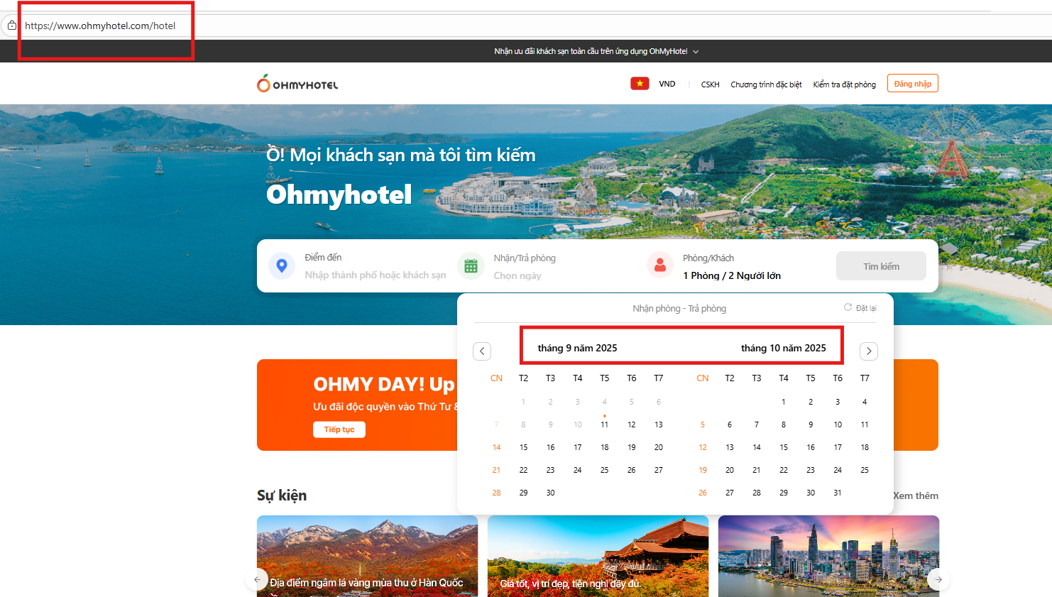Select October 19 in the calendar
The height and width of the screenshot is (597, 1052).
(x=703, y=470)
